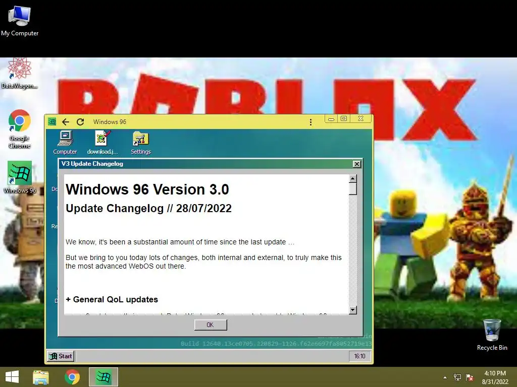Click the 4:10 PM system clock

click(x=495, y=377)
